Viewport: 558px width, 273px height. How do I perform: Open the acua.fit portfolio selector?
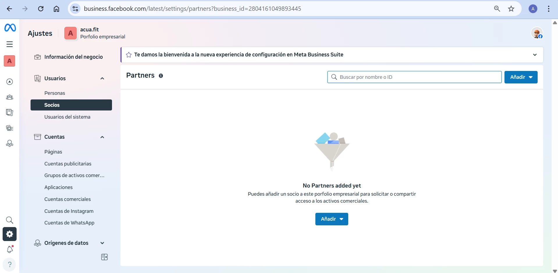[95, 33]
